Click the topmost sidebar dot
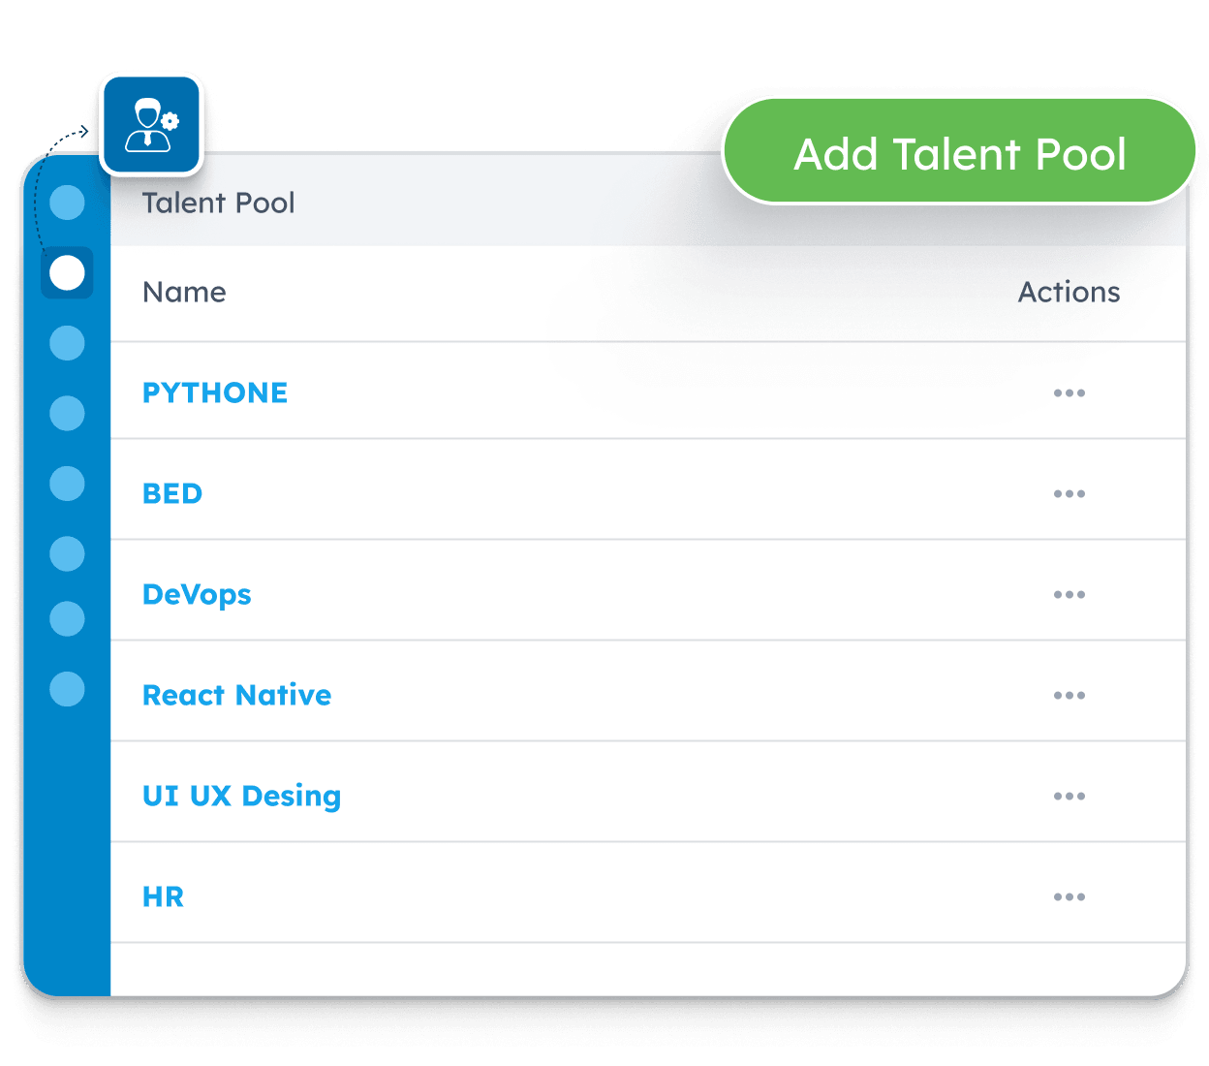The image size is (1209, 1066). [x=67, y=203]
